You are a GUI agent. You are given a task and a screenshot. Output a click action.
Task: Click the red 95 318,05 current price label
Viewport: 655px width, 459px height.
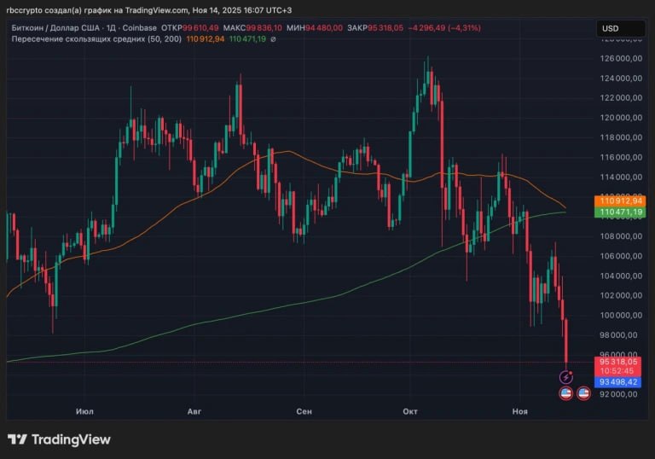pos(620,362)
